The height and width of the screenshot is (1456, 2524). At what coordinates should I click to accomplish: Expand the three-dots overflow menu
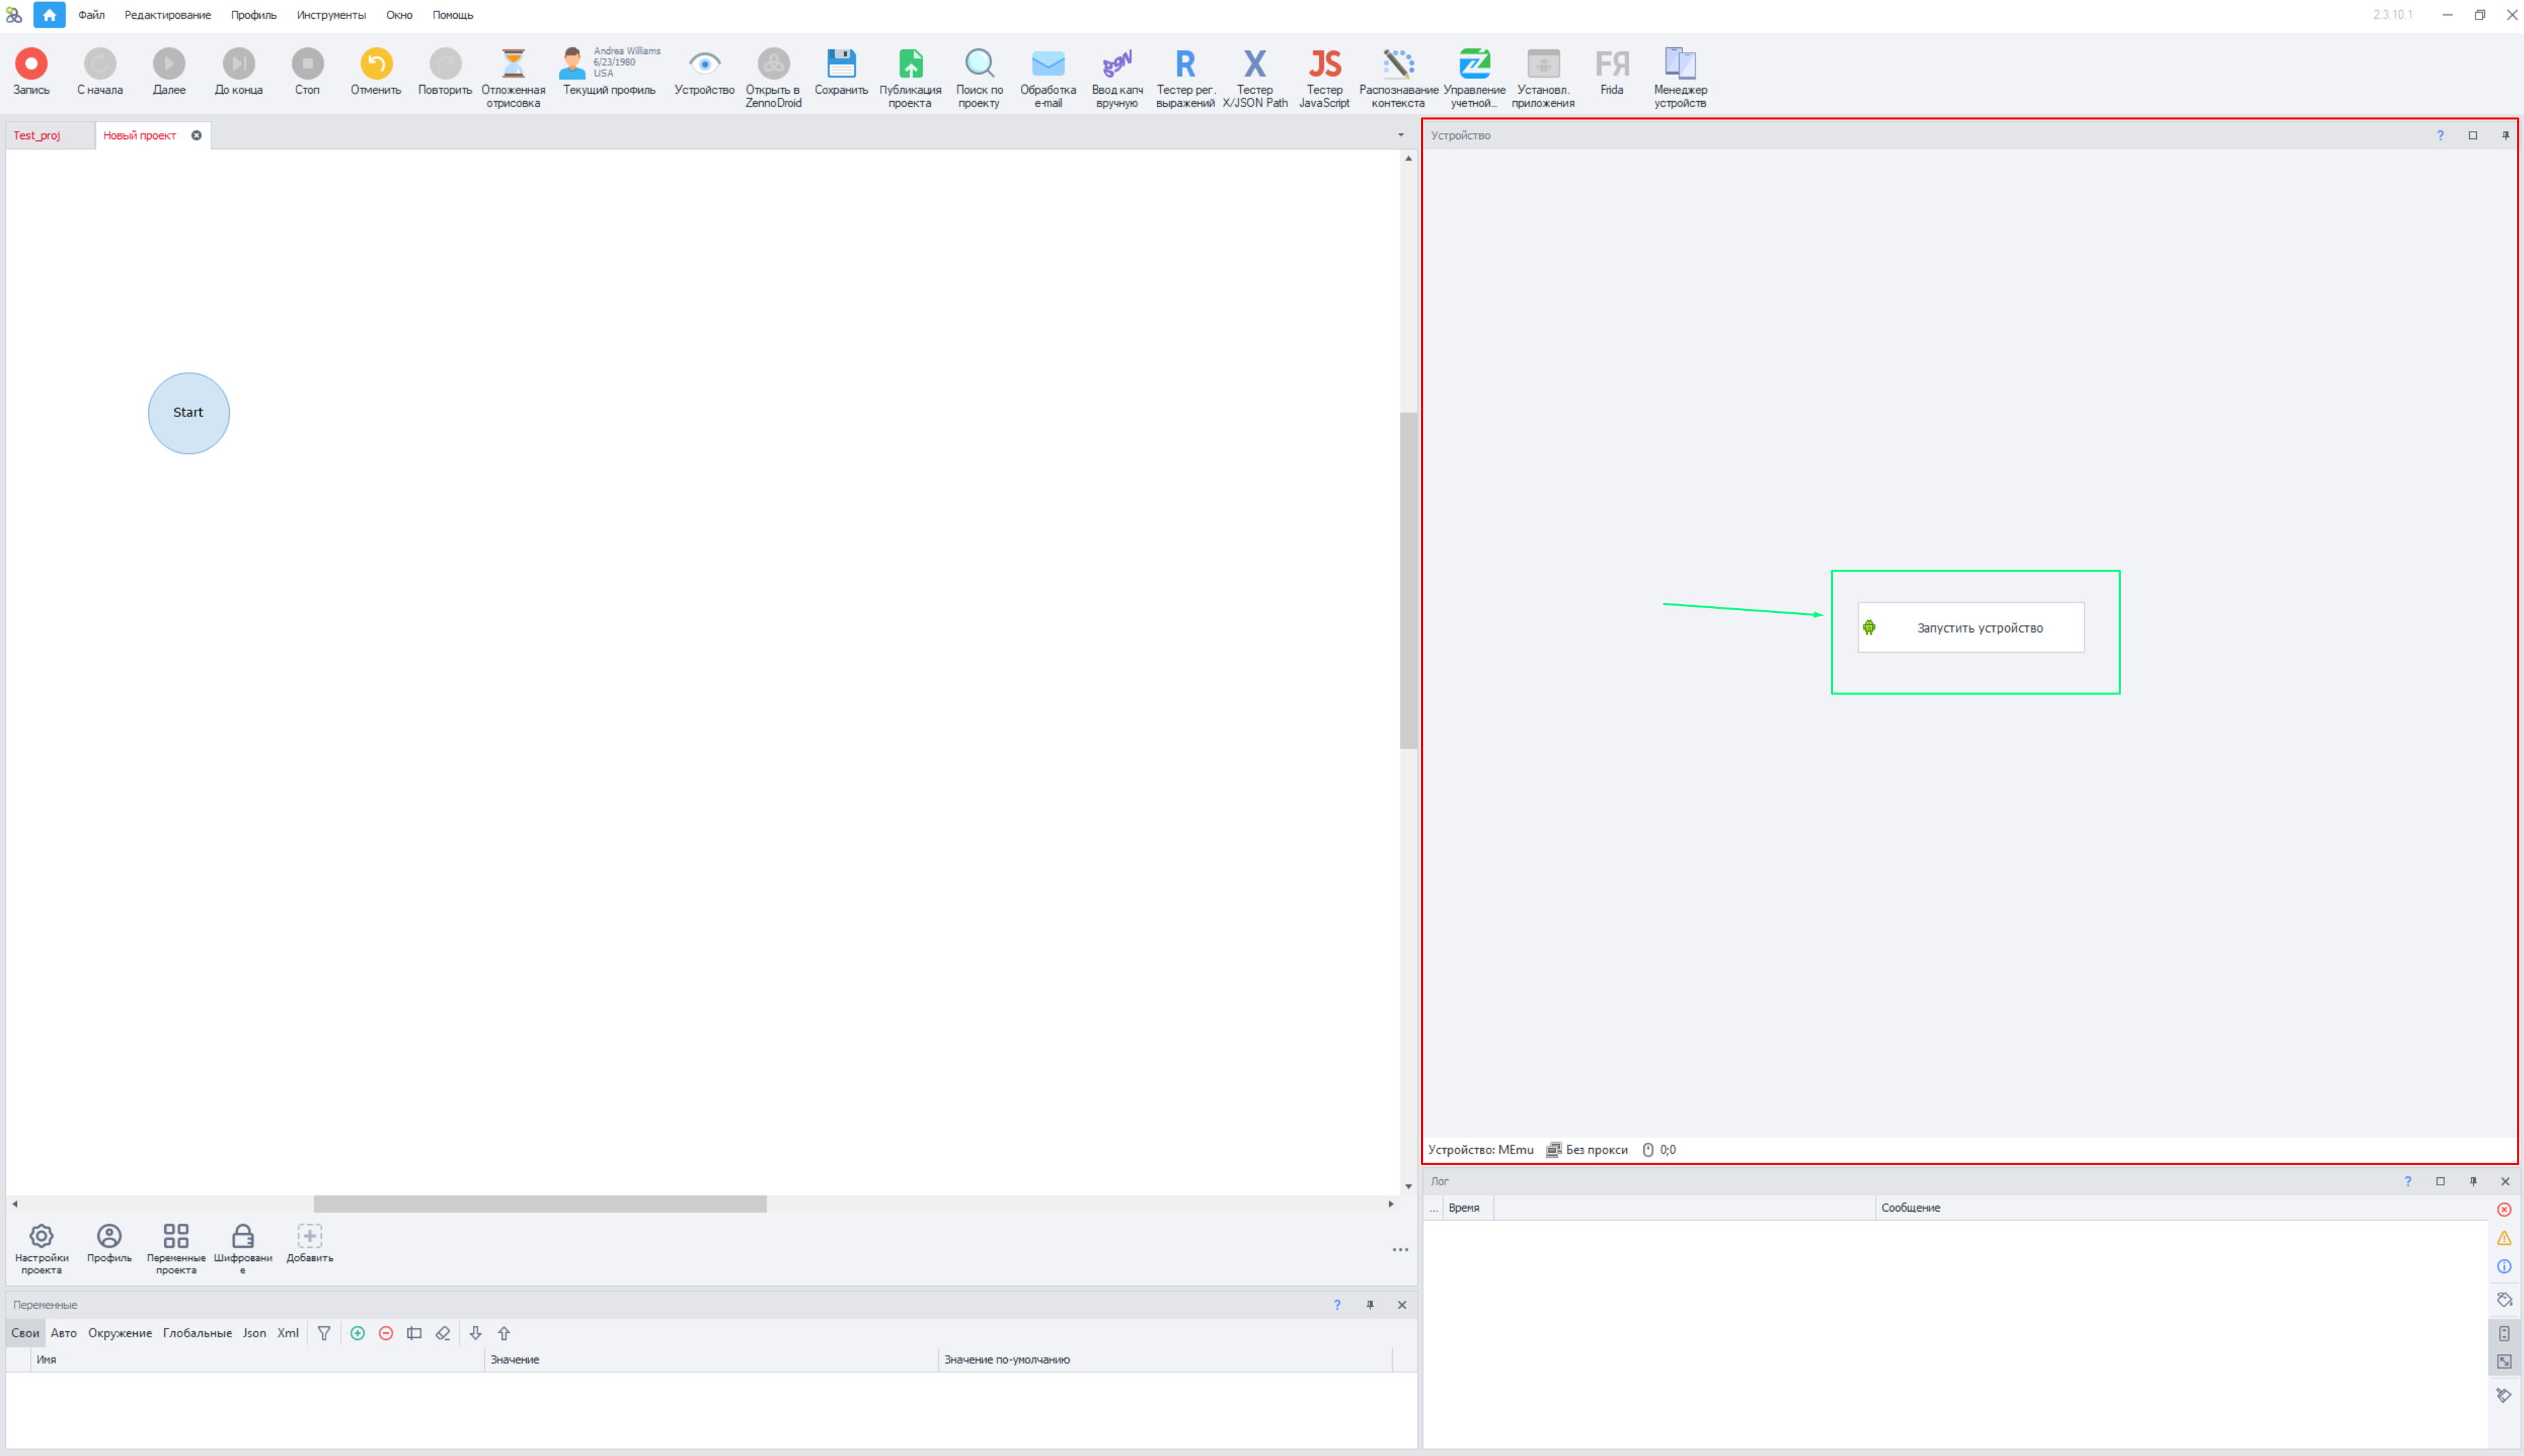click(1399, 1249)
